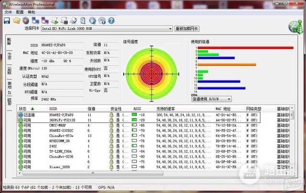Screen dimensions: 306x193
Task: Open the 配置 menu
Action: (20, 12)
